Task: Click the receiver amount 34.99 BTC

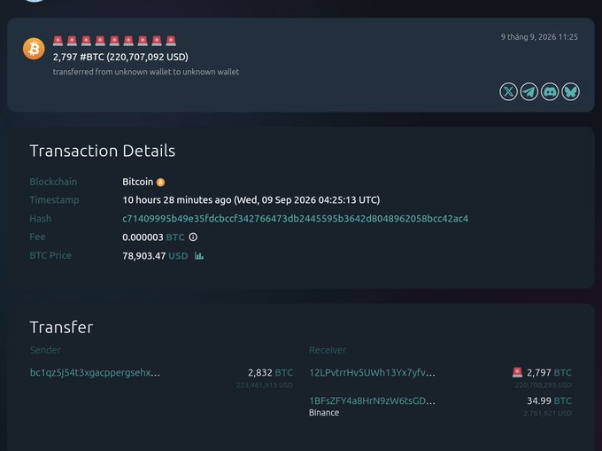Action: [x=549, y=400]
